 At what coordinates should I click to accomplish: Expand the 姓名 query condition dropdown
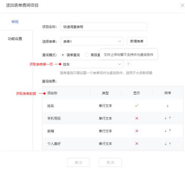coord(92,64)
